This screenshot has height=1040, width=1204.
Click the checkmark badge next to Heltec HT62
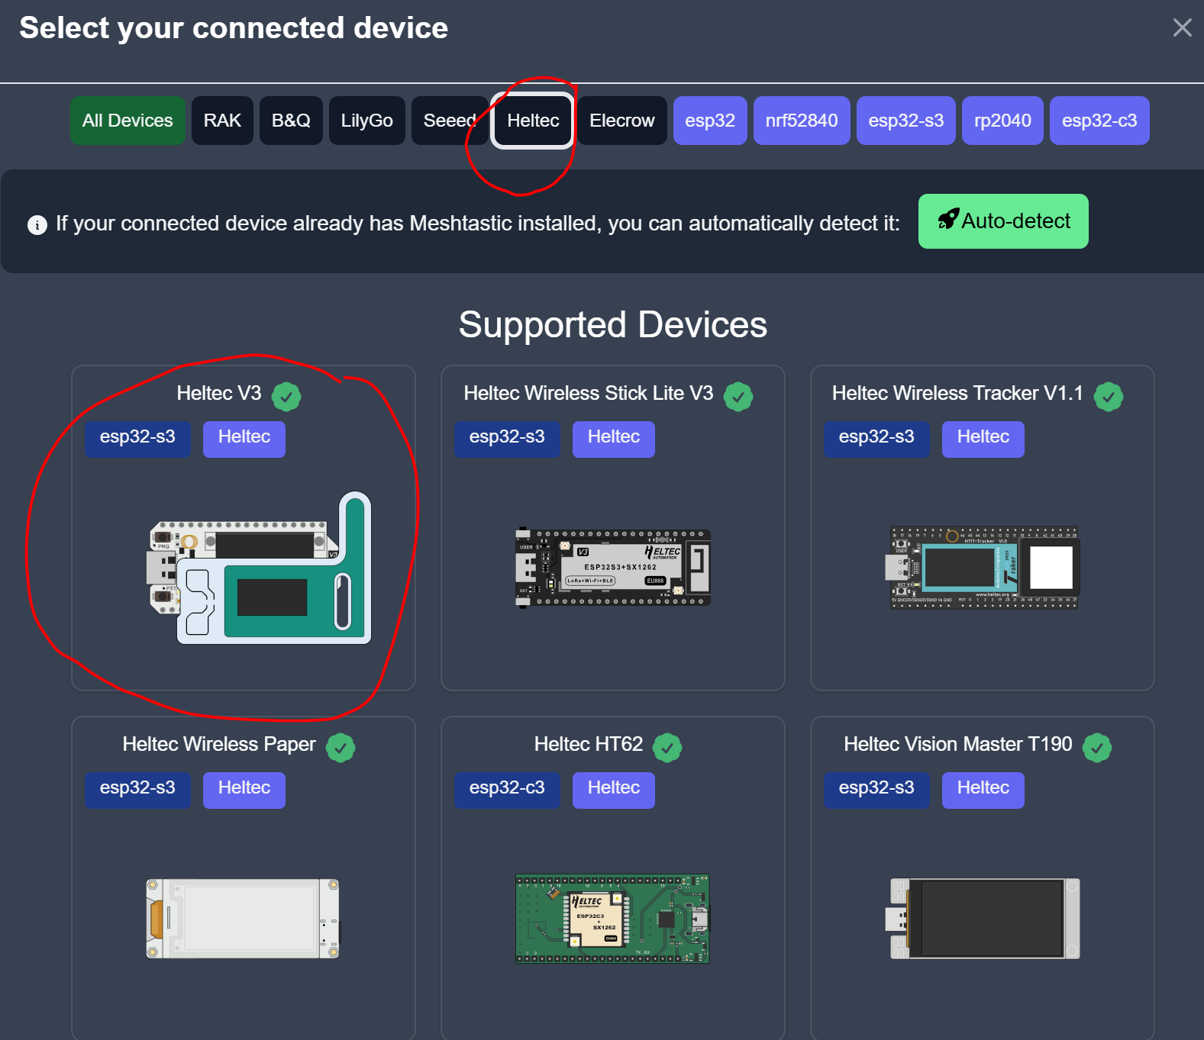pyautogui.click(x=667, y=748)
